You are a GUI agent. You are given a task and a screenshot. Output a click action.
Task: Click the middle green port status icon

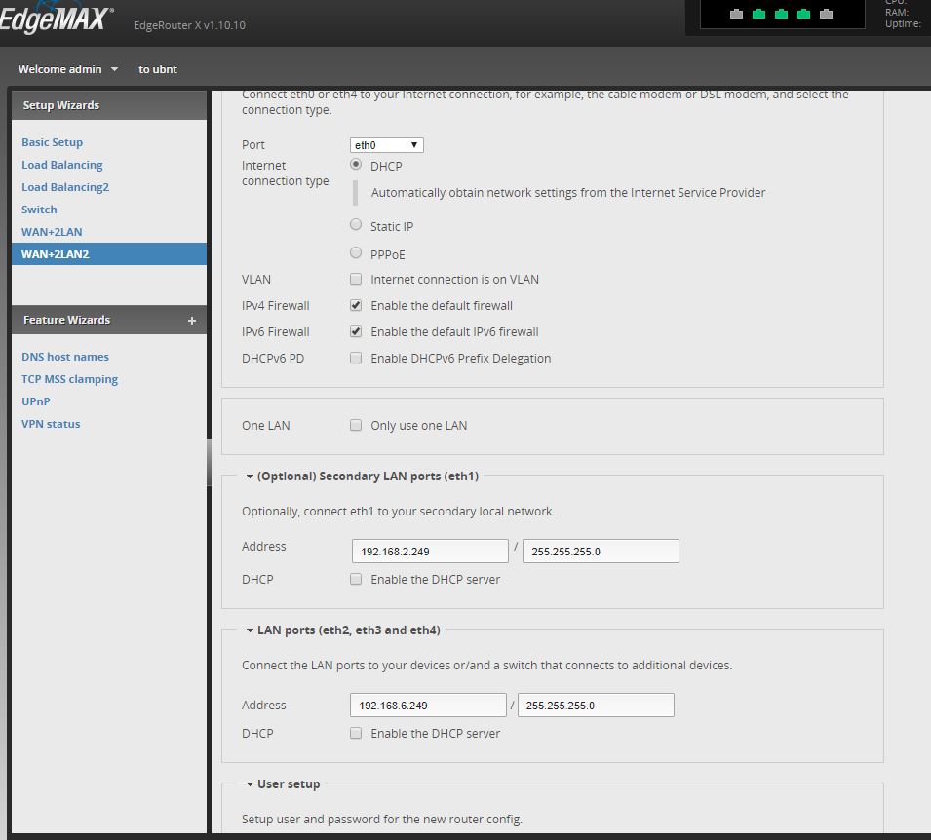(782, 14)
